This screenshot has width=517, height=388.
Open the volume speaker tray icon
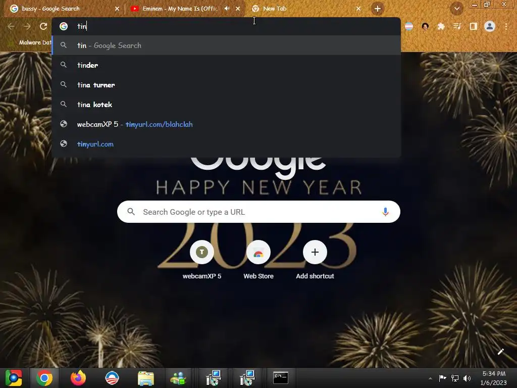[467, 378]
